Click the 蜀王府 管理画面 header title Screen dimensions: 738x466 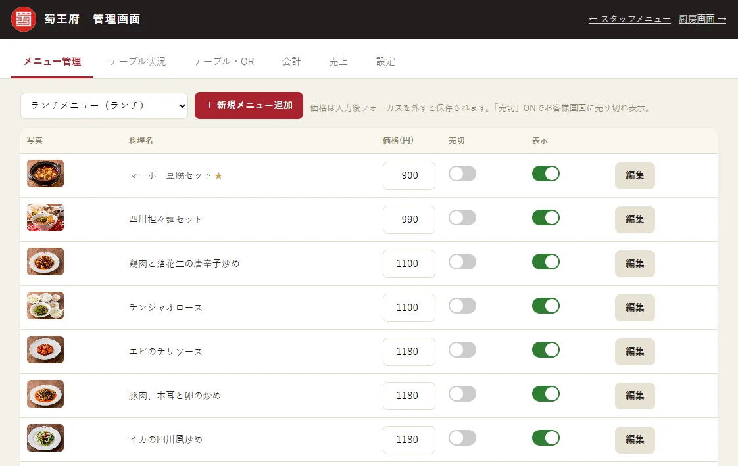tap(92, 19)
